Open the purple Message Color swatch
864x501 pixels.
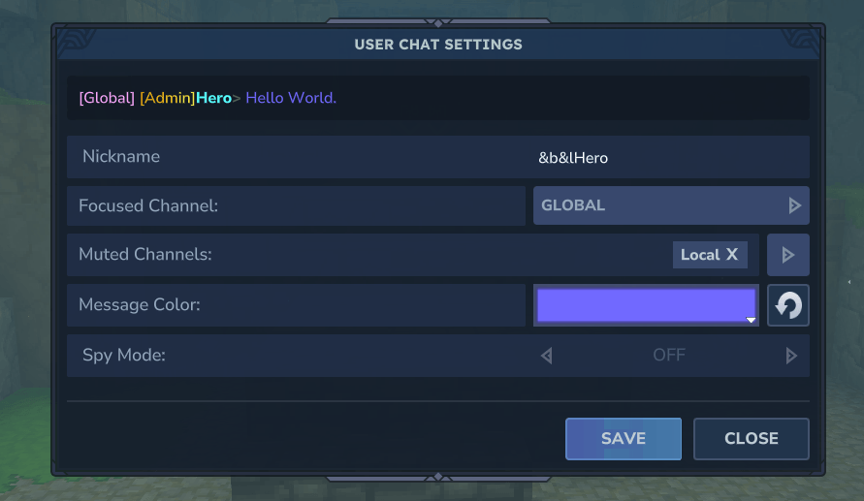(645, 304)
